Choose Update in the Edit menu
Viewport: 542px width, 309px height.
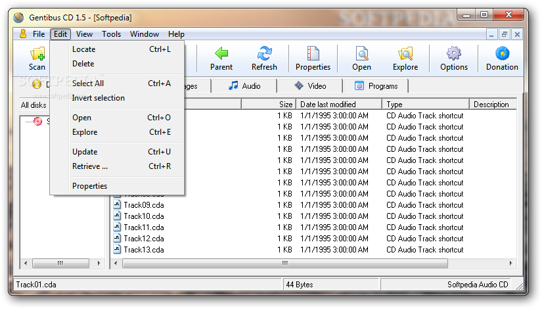click(x=117, y=152)
